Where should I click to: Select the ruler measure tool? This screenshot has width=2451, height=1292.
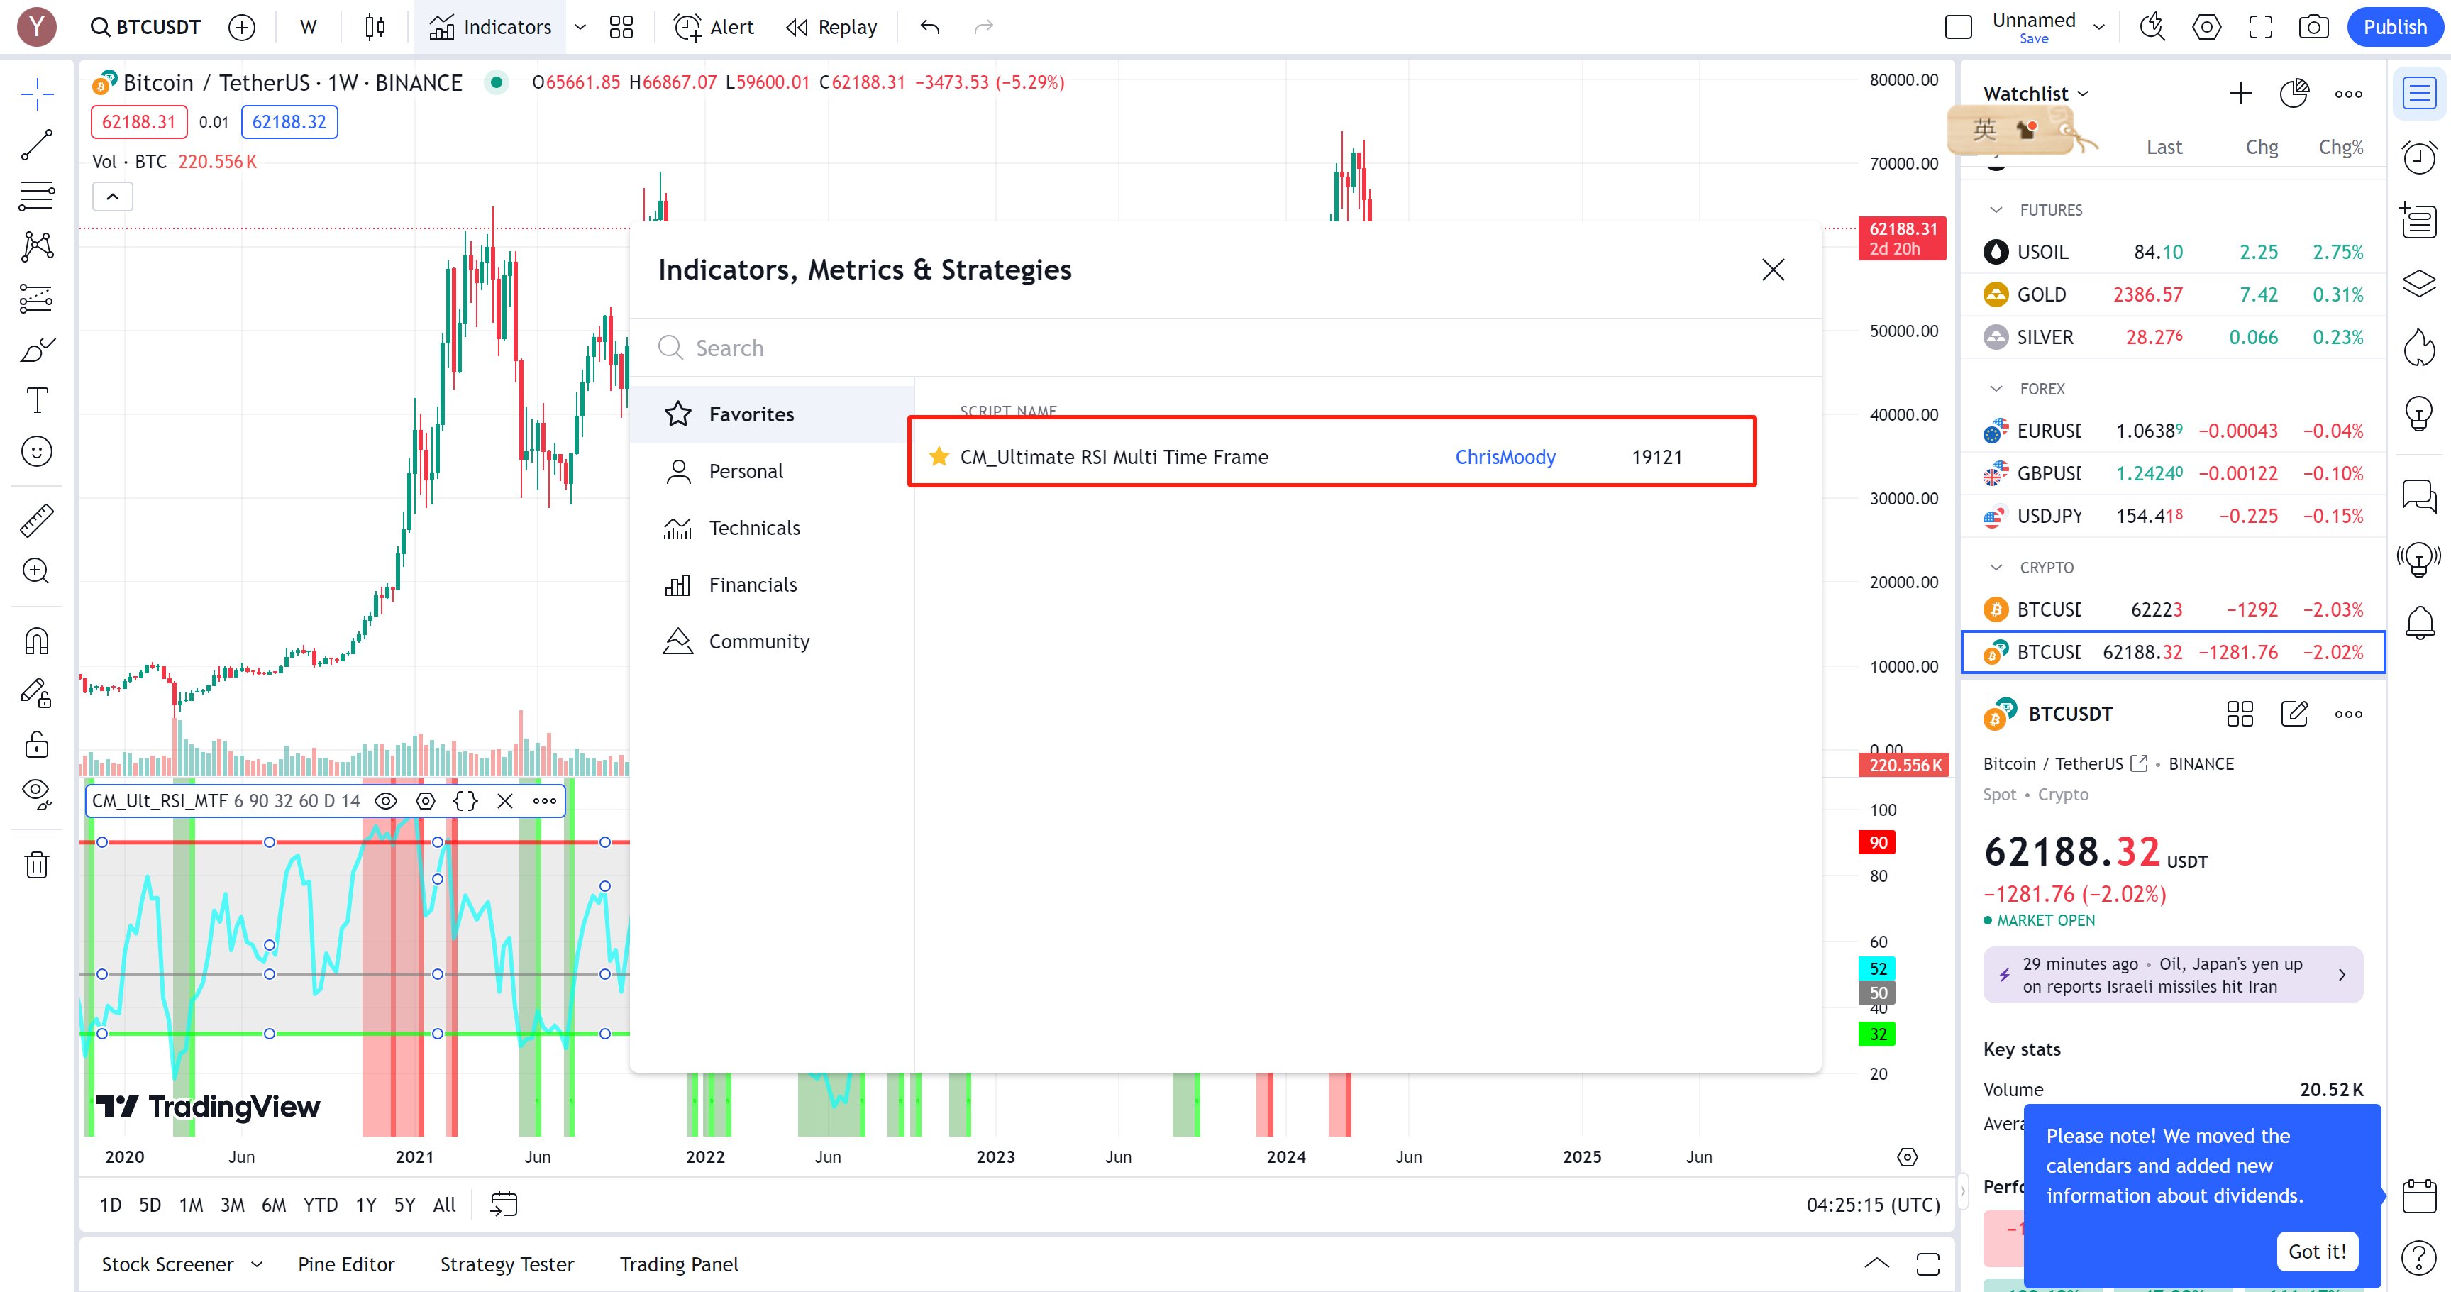pos(37,519)
